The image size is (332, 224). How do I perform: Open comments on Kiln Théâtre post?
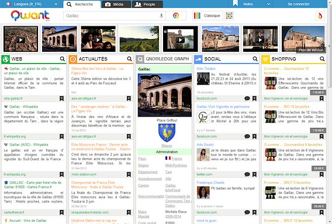(x=247, y=99)
